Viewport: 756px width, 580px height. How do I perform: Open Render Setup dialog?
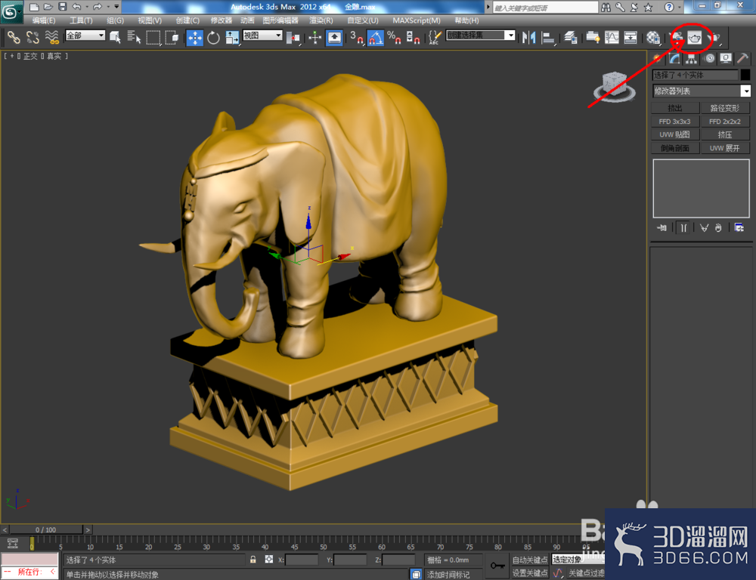click(677, 37)
